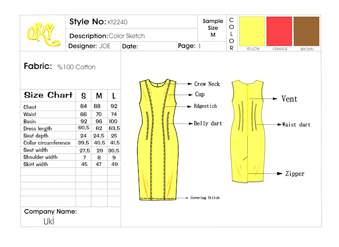Click Skirt width S value 45

click(84, 164)
